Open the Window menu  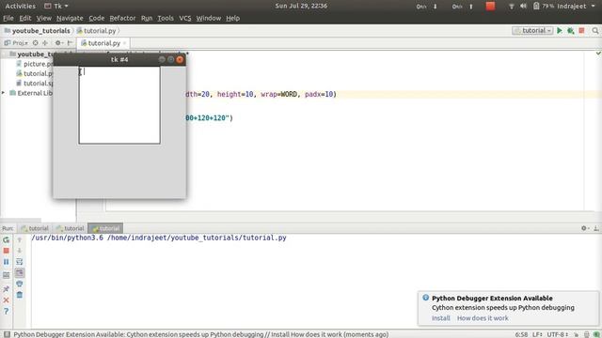click(209, 18)
